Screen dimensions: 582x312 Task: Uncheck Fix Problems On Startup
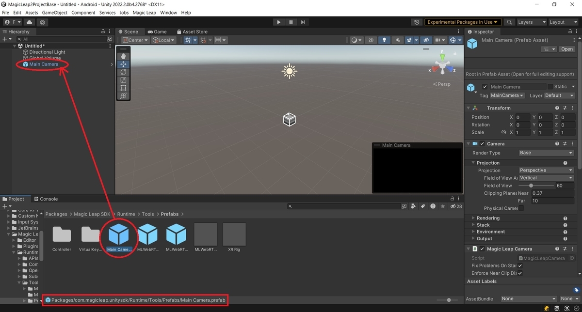pos(520,265)
